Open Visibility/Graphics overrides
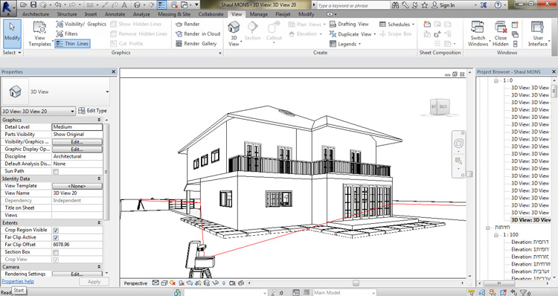 [x=81, y=24]
